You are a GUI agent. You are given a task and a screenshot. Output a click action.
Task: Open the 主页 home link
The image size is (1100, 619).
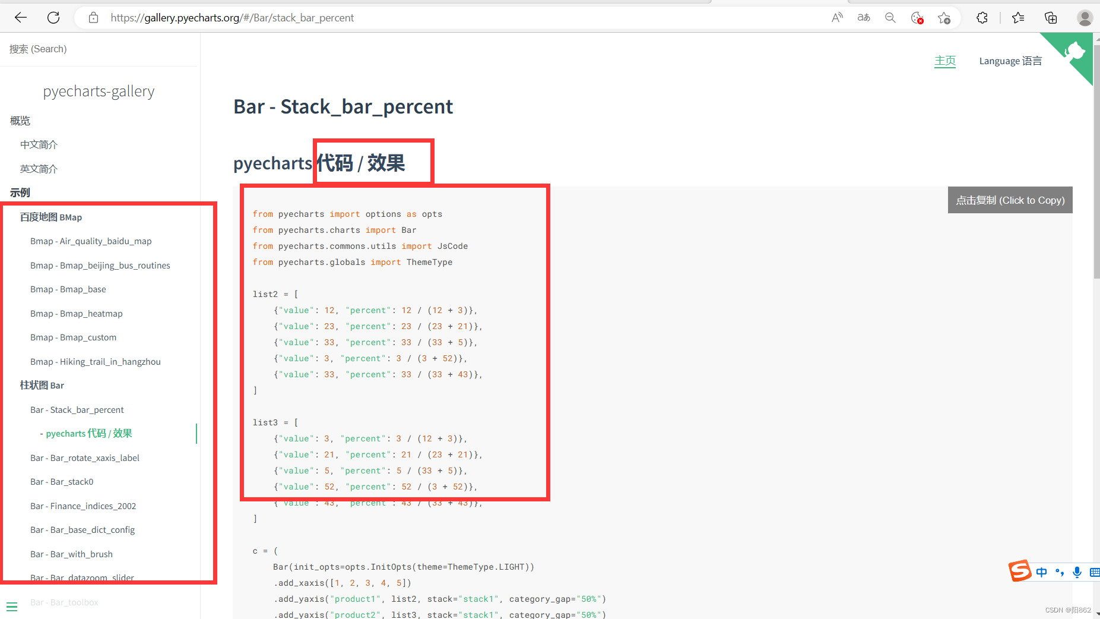945,61
